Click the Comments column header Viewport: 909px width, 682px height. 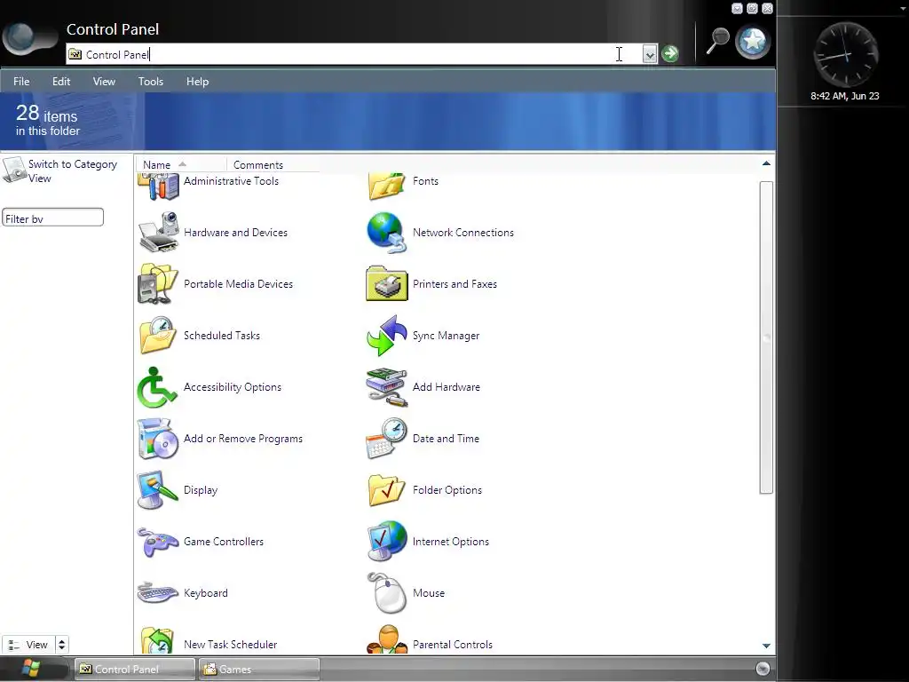coord(273,164)
